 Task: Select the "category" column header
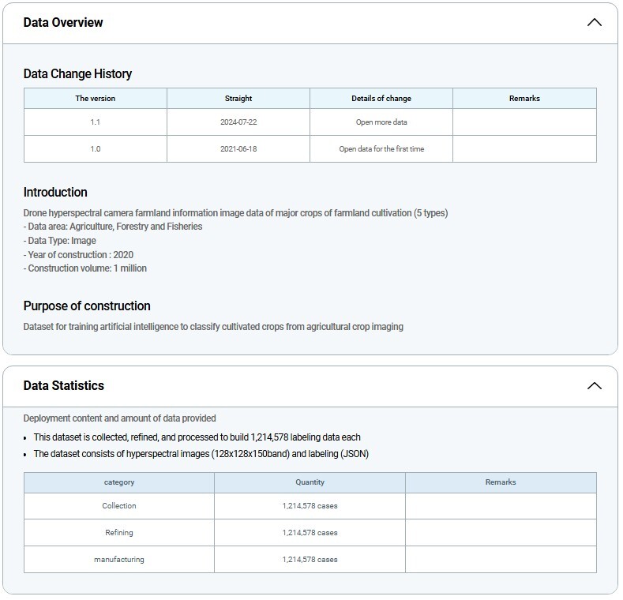(x=119, y=482)
